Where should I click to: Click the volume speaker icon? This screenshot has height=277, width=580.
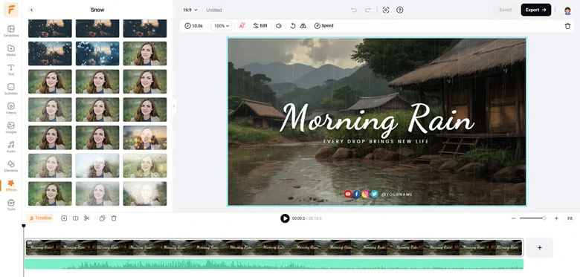point(279,26)
